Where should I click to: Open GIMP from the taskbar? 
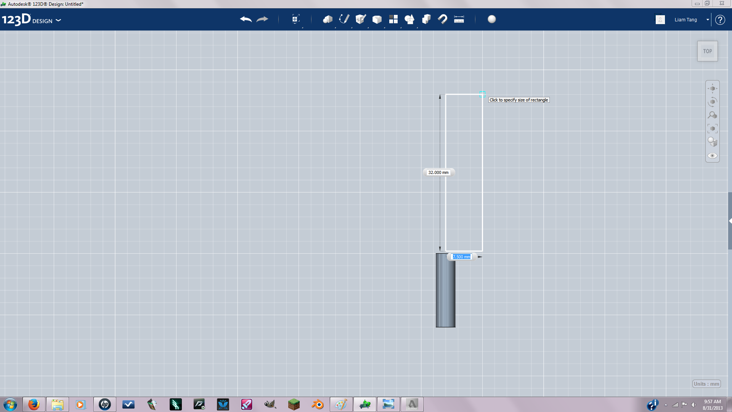(270, 404)
